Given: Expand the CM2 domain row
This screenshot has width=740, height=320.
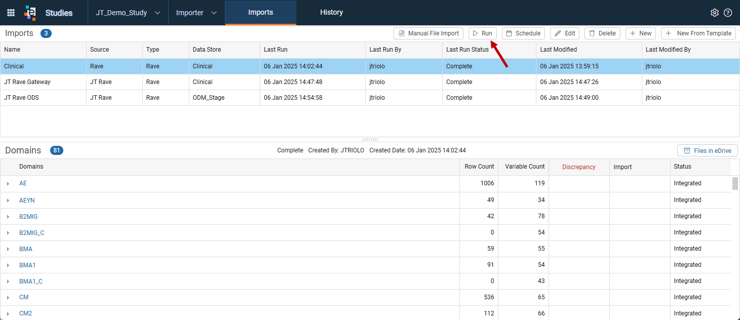Looking at the screenshot, I should point(8,314).
